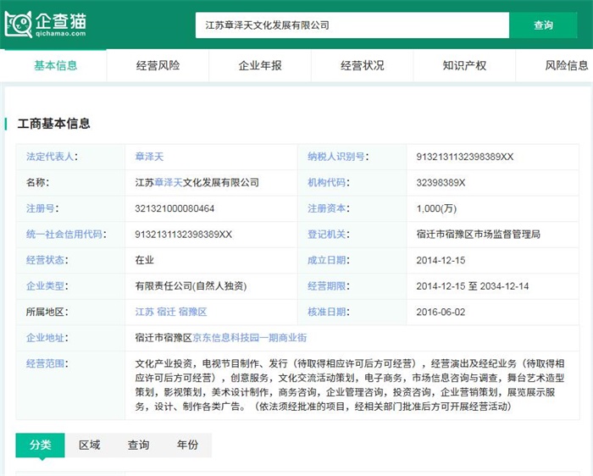The width and height of the screenshot is (593, 476).
Task: Click the 登记机关 field label
Action: (x=329, y=235)
